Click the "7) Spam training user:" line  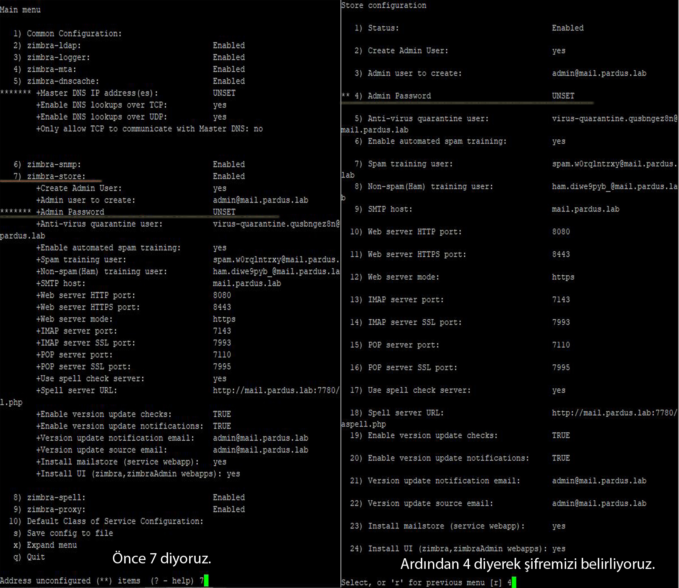tap(404, 163)
